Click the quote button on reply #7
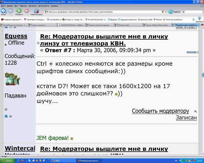Viewport: 204px width, 163px height. point(193,52)
